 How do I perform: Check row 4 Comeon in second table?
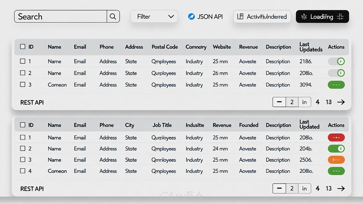point(23,171)
